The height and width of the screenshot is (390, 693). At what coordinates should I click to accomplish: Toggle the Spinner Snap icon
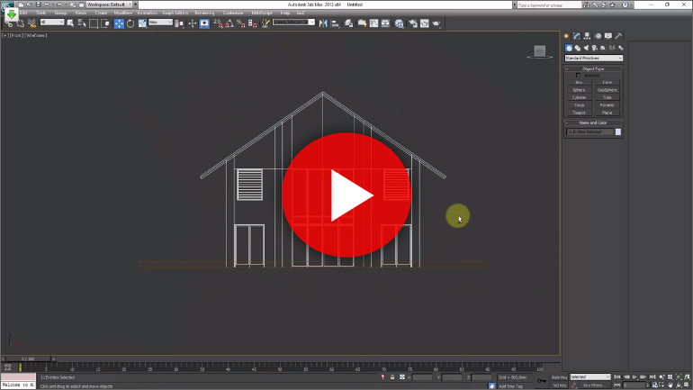tap(252, 23)
